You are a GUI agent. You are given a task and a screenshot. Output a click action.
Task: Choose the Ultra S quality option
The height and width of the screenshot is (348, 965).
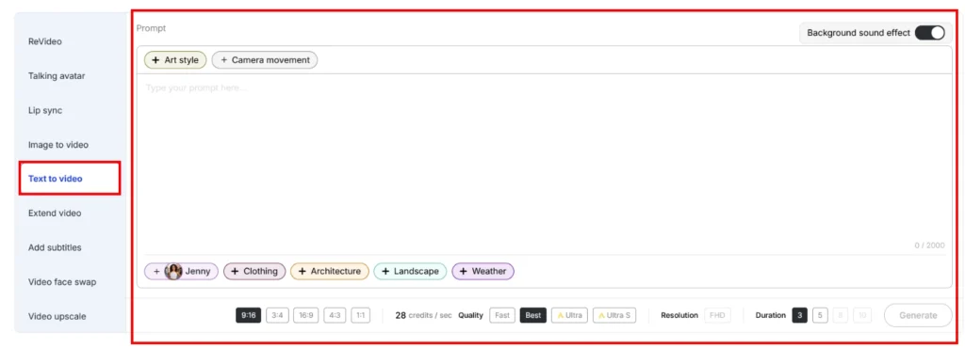(614, 315)
